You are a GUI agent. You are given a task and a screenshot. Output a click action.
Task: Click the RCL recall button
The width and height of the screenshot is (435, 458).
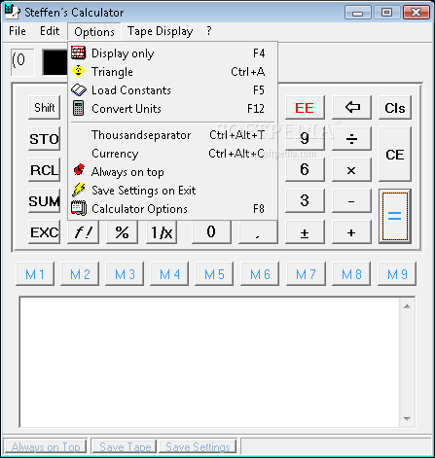(x=44, y=170)
